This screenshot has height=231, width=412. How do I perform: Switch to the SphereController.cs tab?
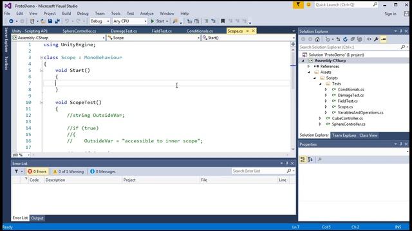click(x=79, y=31)
